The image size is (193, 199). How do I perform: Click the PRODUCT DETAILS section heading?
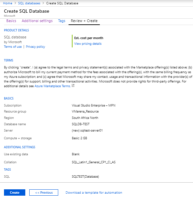click(x=16, y=30)
